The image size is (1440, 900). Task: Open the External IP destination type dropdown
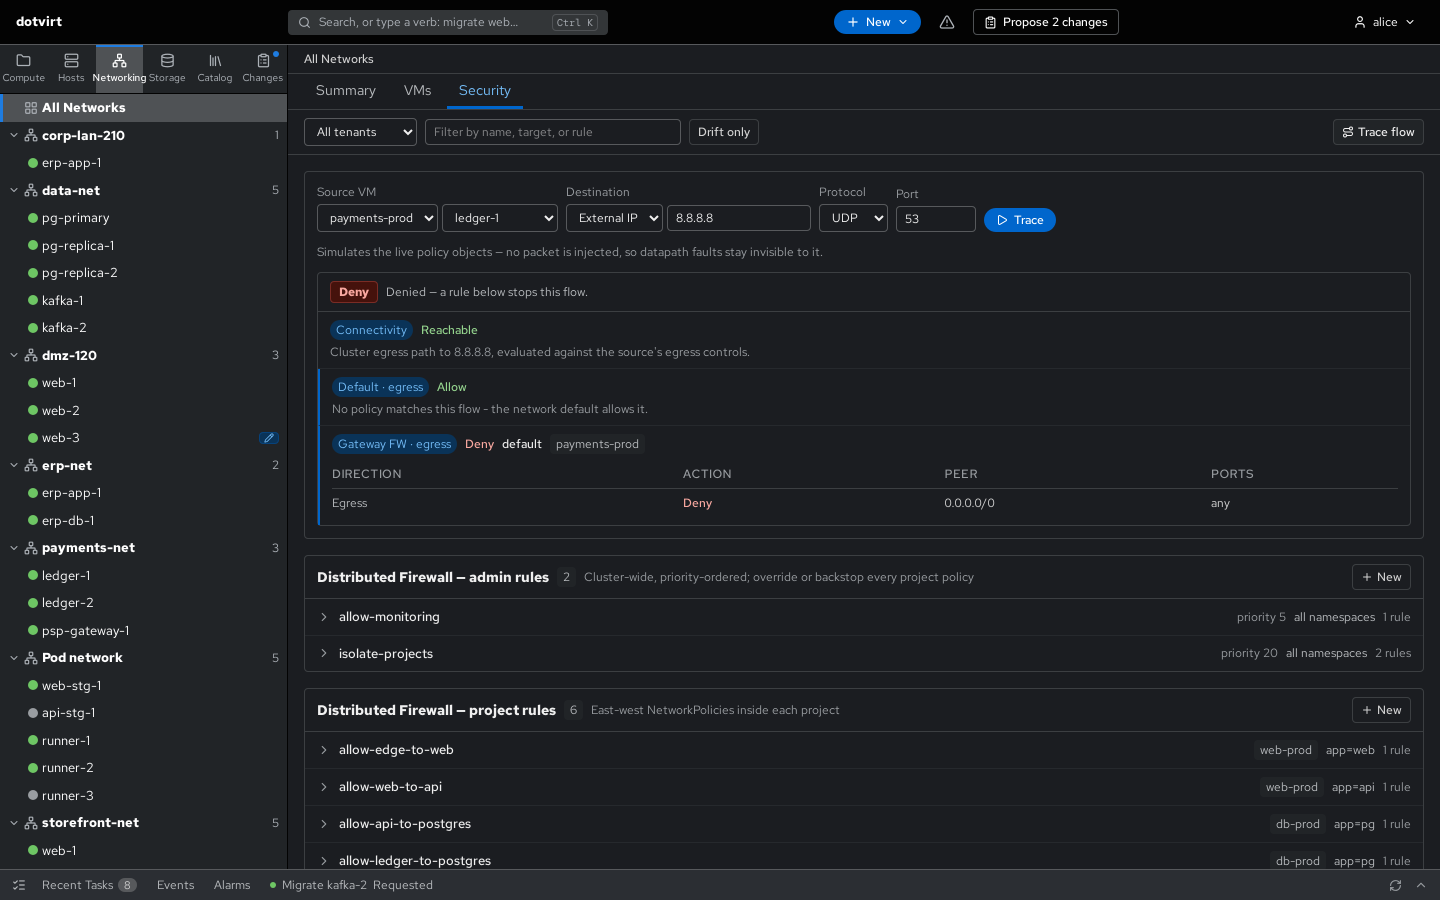(614, 218)
